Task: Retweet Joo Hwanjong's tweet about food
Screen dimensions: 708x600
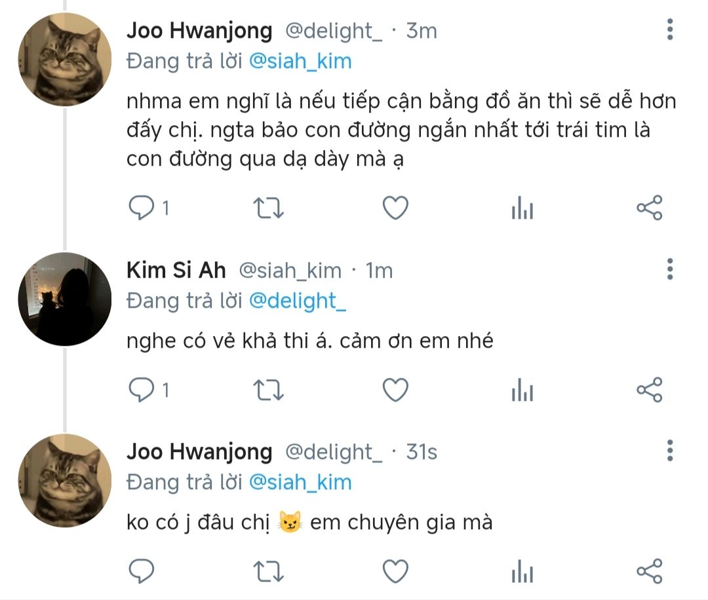Action: click(267, 208)
